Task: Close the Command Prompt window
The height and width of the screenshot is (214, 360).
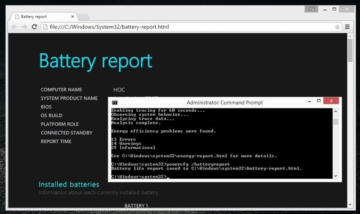Action: pos(331,101)
